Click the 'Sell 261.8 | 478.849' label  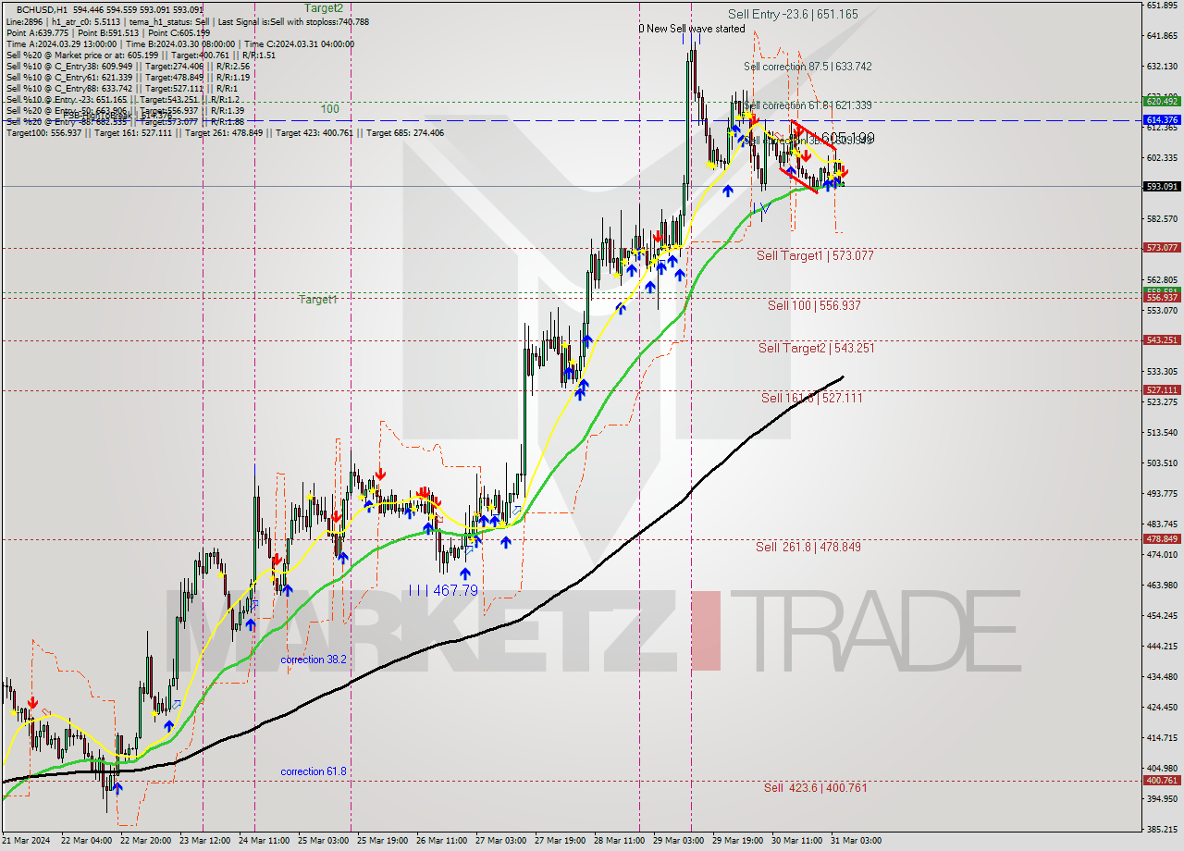click(x=808, y=547)
